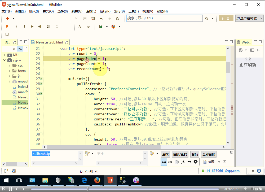Expand the js folder
Viewport: 265px width, 192px height.
(x=10, y=76)
